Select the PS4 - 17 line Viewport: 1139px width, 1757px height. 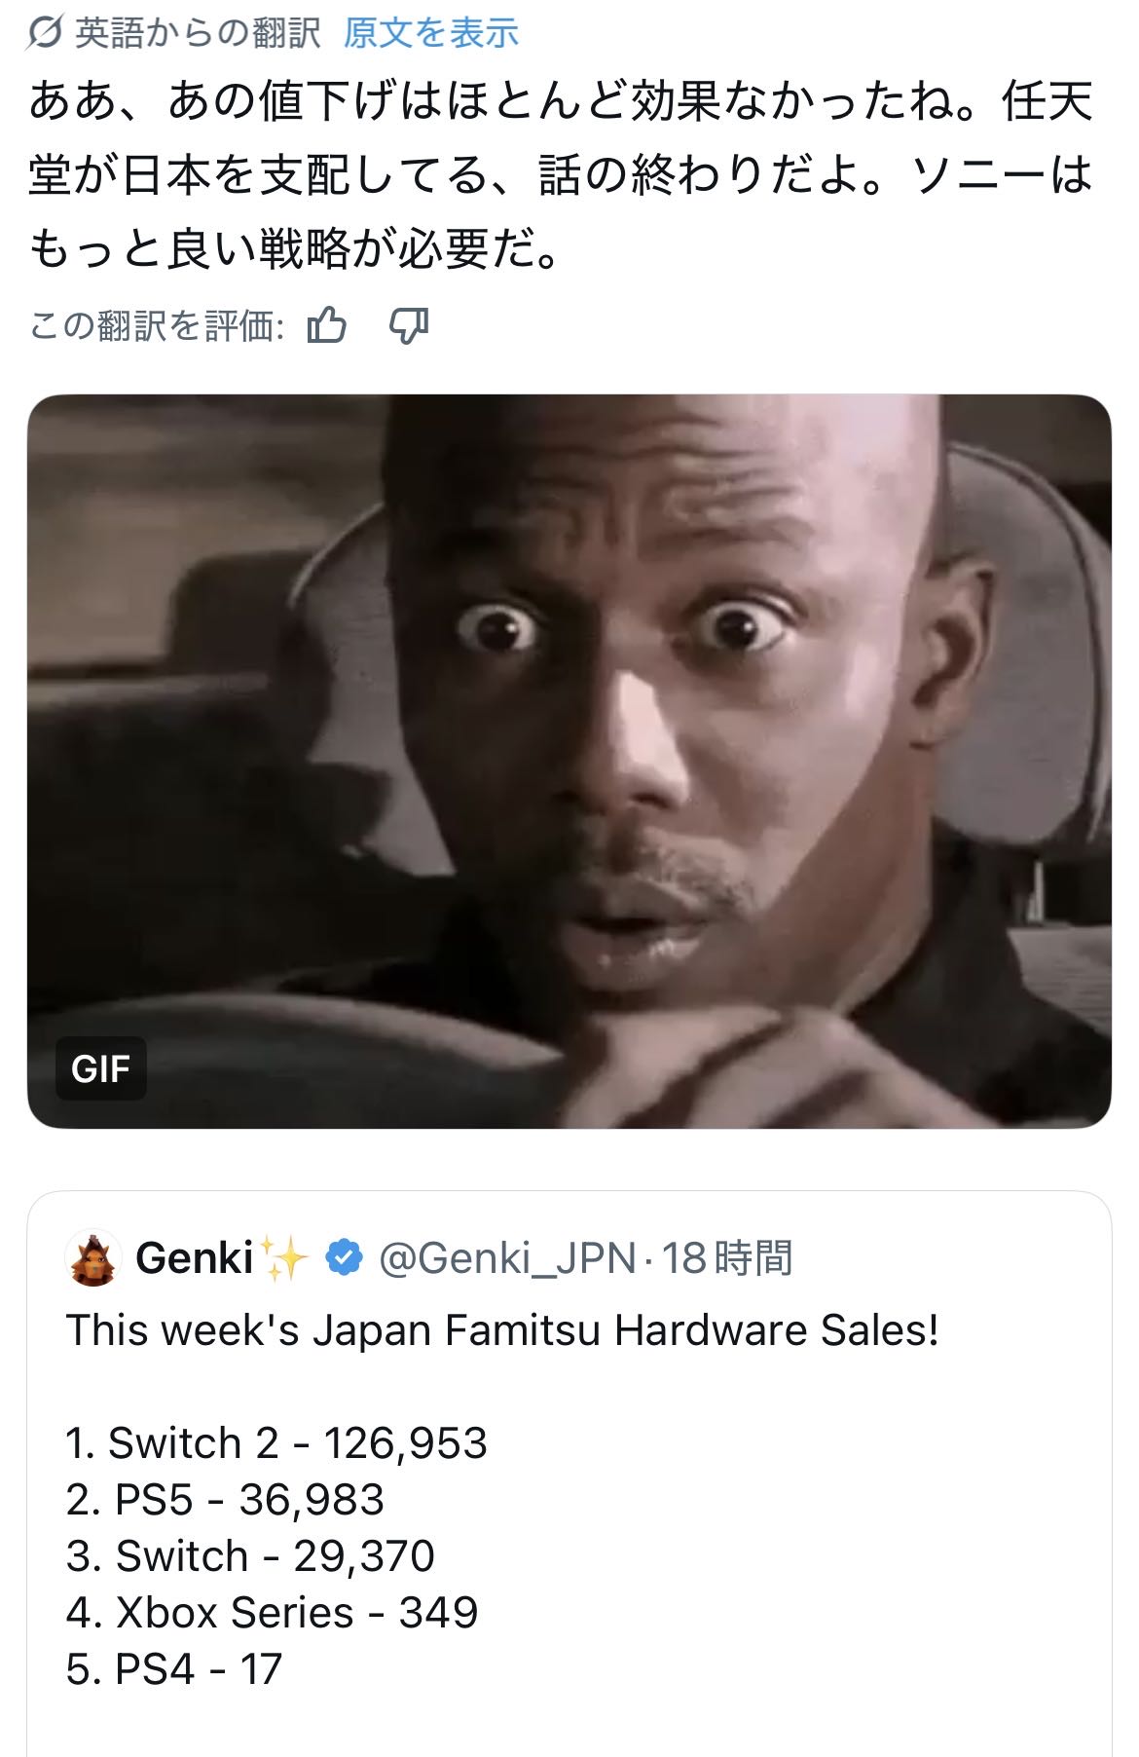pyautogui.click(x=173, y=1668)
